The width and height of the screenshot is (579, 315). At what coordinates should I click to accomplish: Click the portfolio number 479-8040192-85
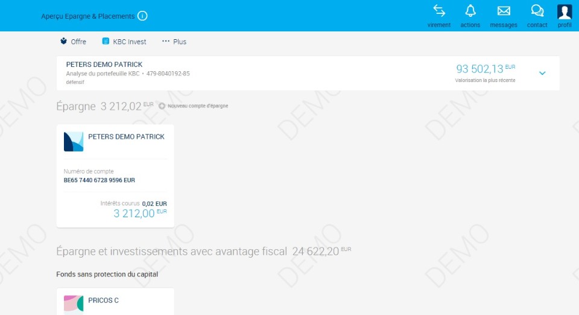(168, 74)
